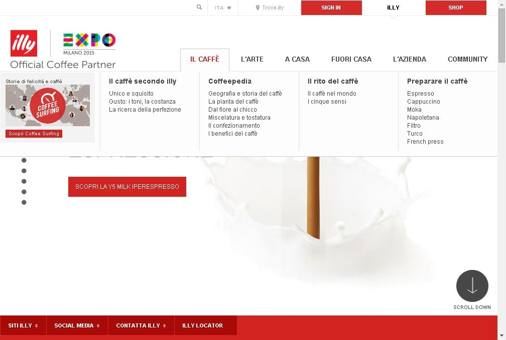Image resolution: width=506 pixels, height=340 pixels.
Task: Click the Il caffè secondo illy heading
Action: coord(143,82)
